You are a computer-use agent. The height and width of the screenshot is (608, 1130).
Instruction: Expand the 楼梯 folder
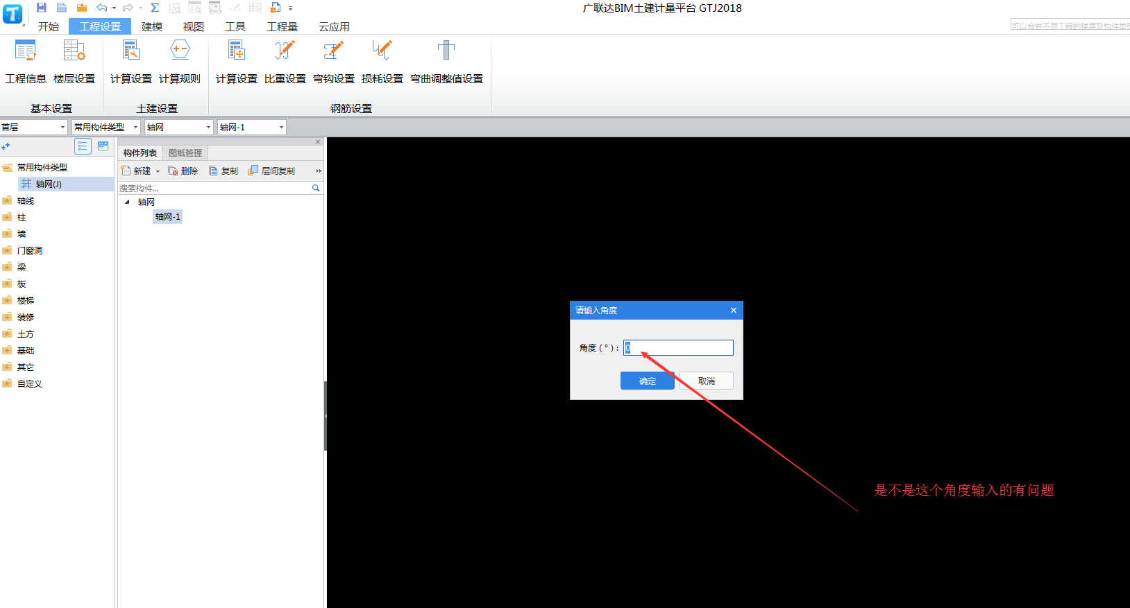[7, 300]
